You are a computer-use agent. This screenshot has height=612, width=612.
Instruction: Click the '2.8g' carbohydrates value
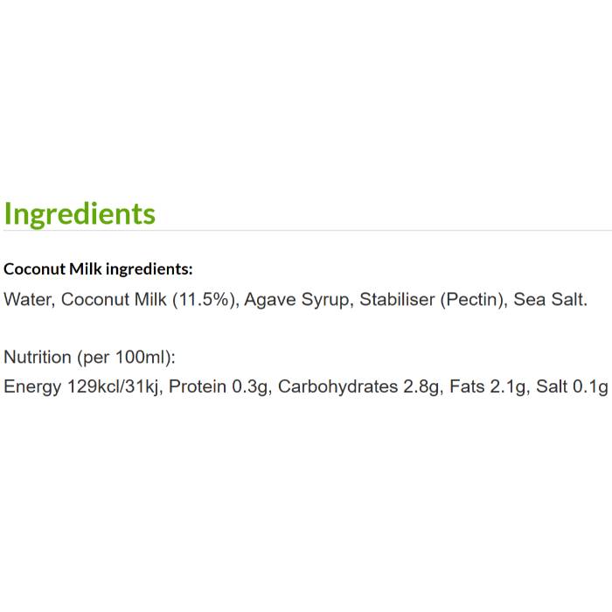[x=421, y=386]
